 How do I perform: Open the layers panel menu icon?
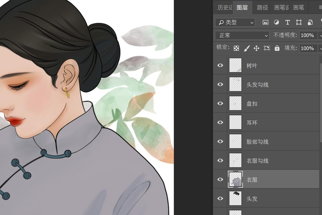320,8
